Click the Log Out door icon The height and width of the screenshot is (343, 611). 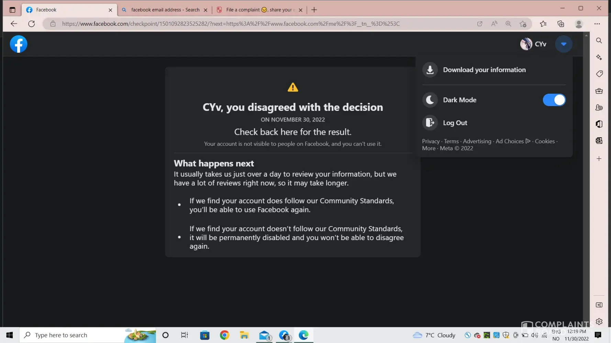coord(430,123)
